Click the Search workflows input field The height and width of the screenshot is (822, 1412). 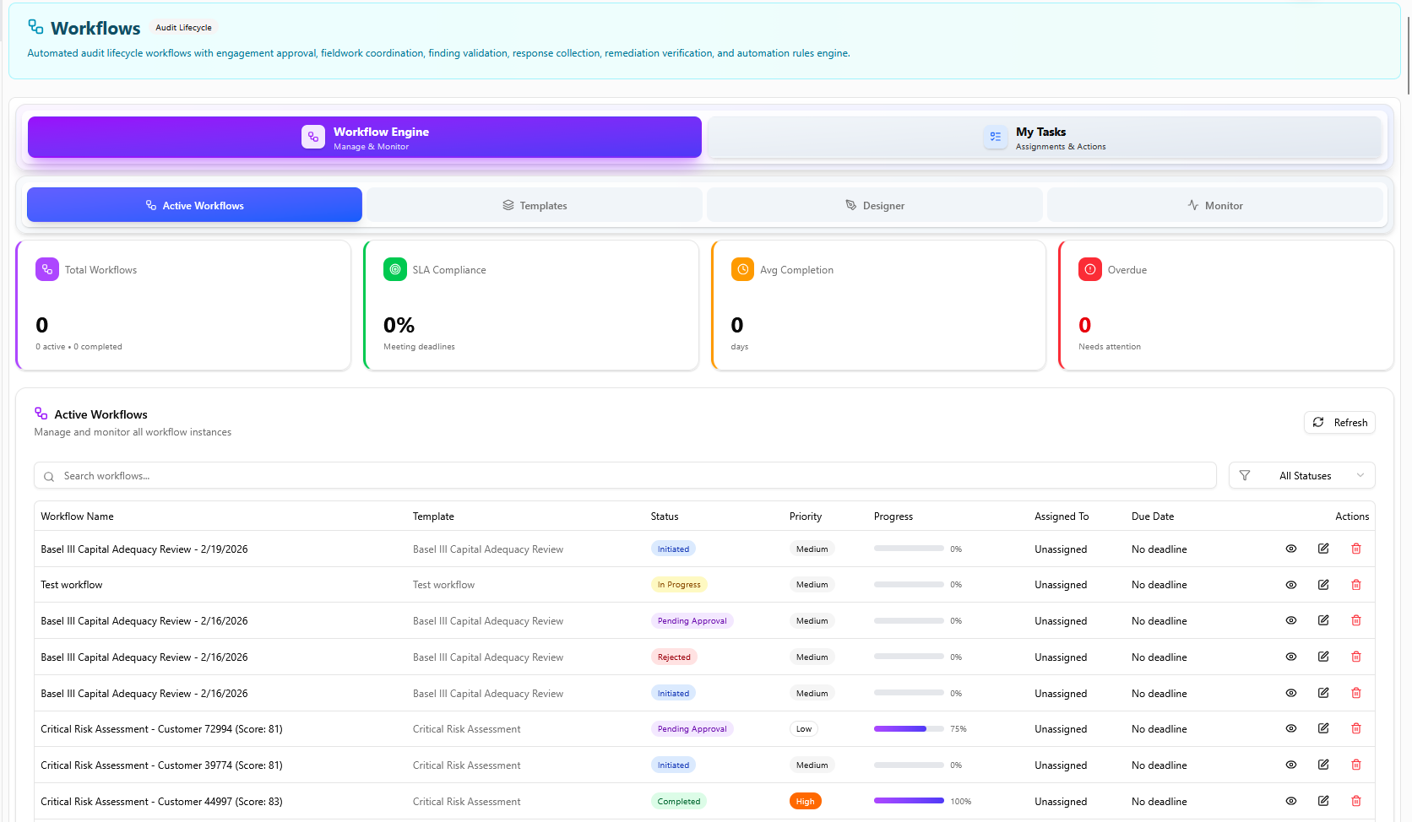coord(625,476)
